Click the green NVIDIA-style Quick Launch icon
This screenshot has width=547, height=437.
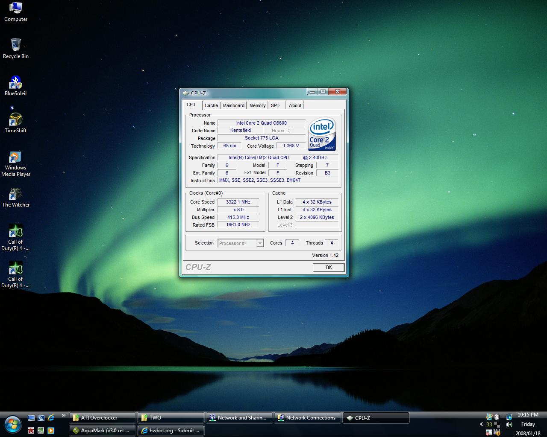[41, 431]
